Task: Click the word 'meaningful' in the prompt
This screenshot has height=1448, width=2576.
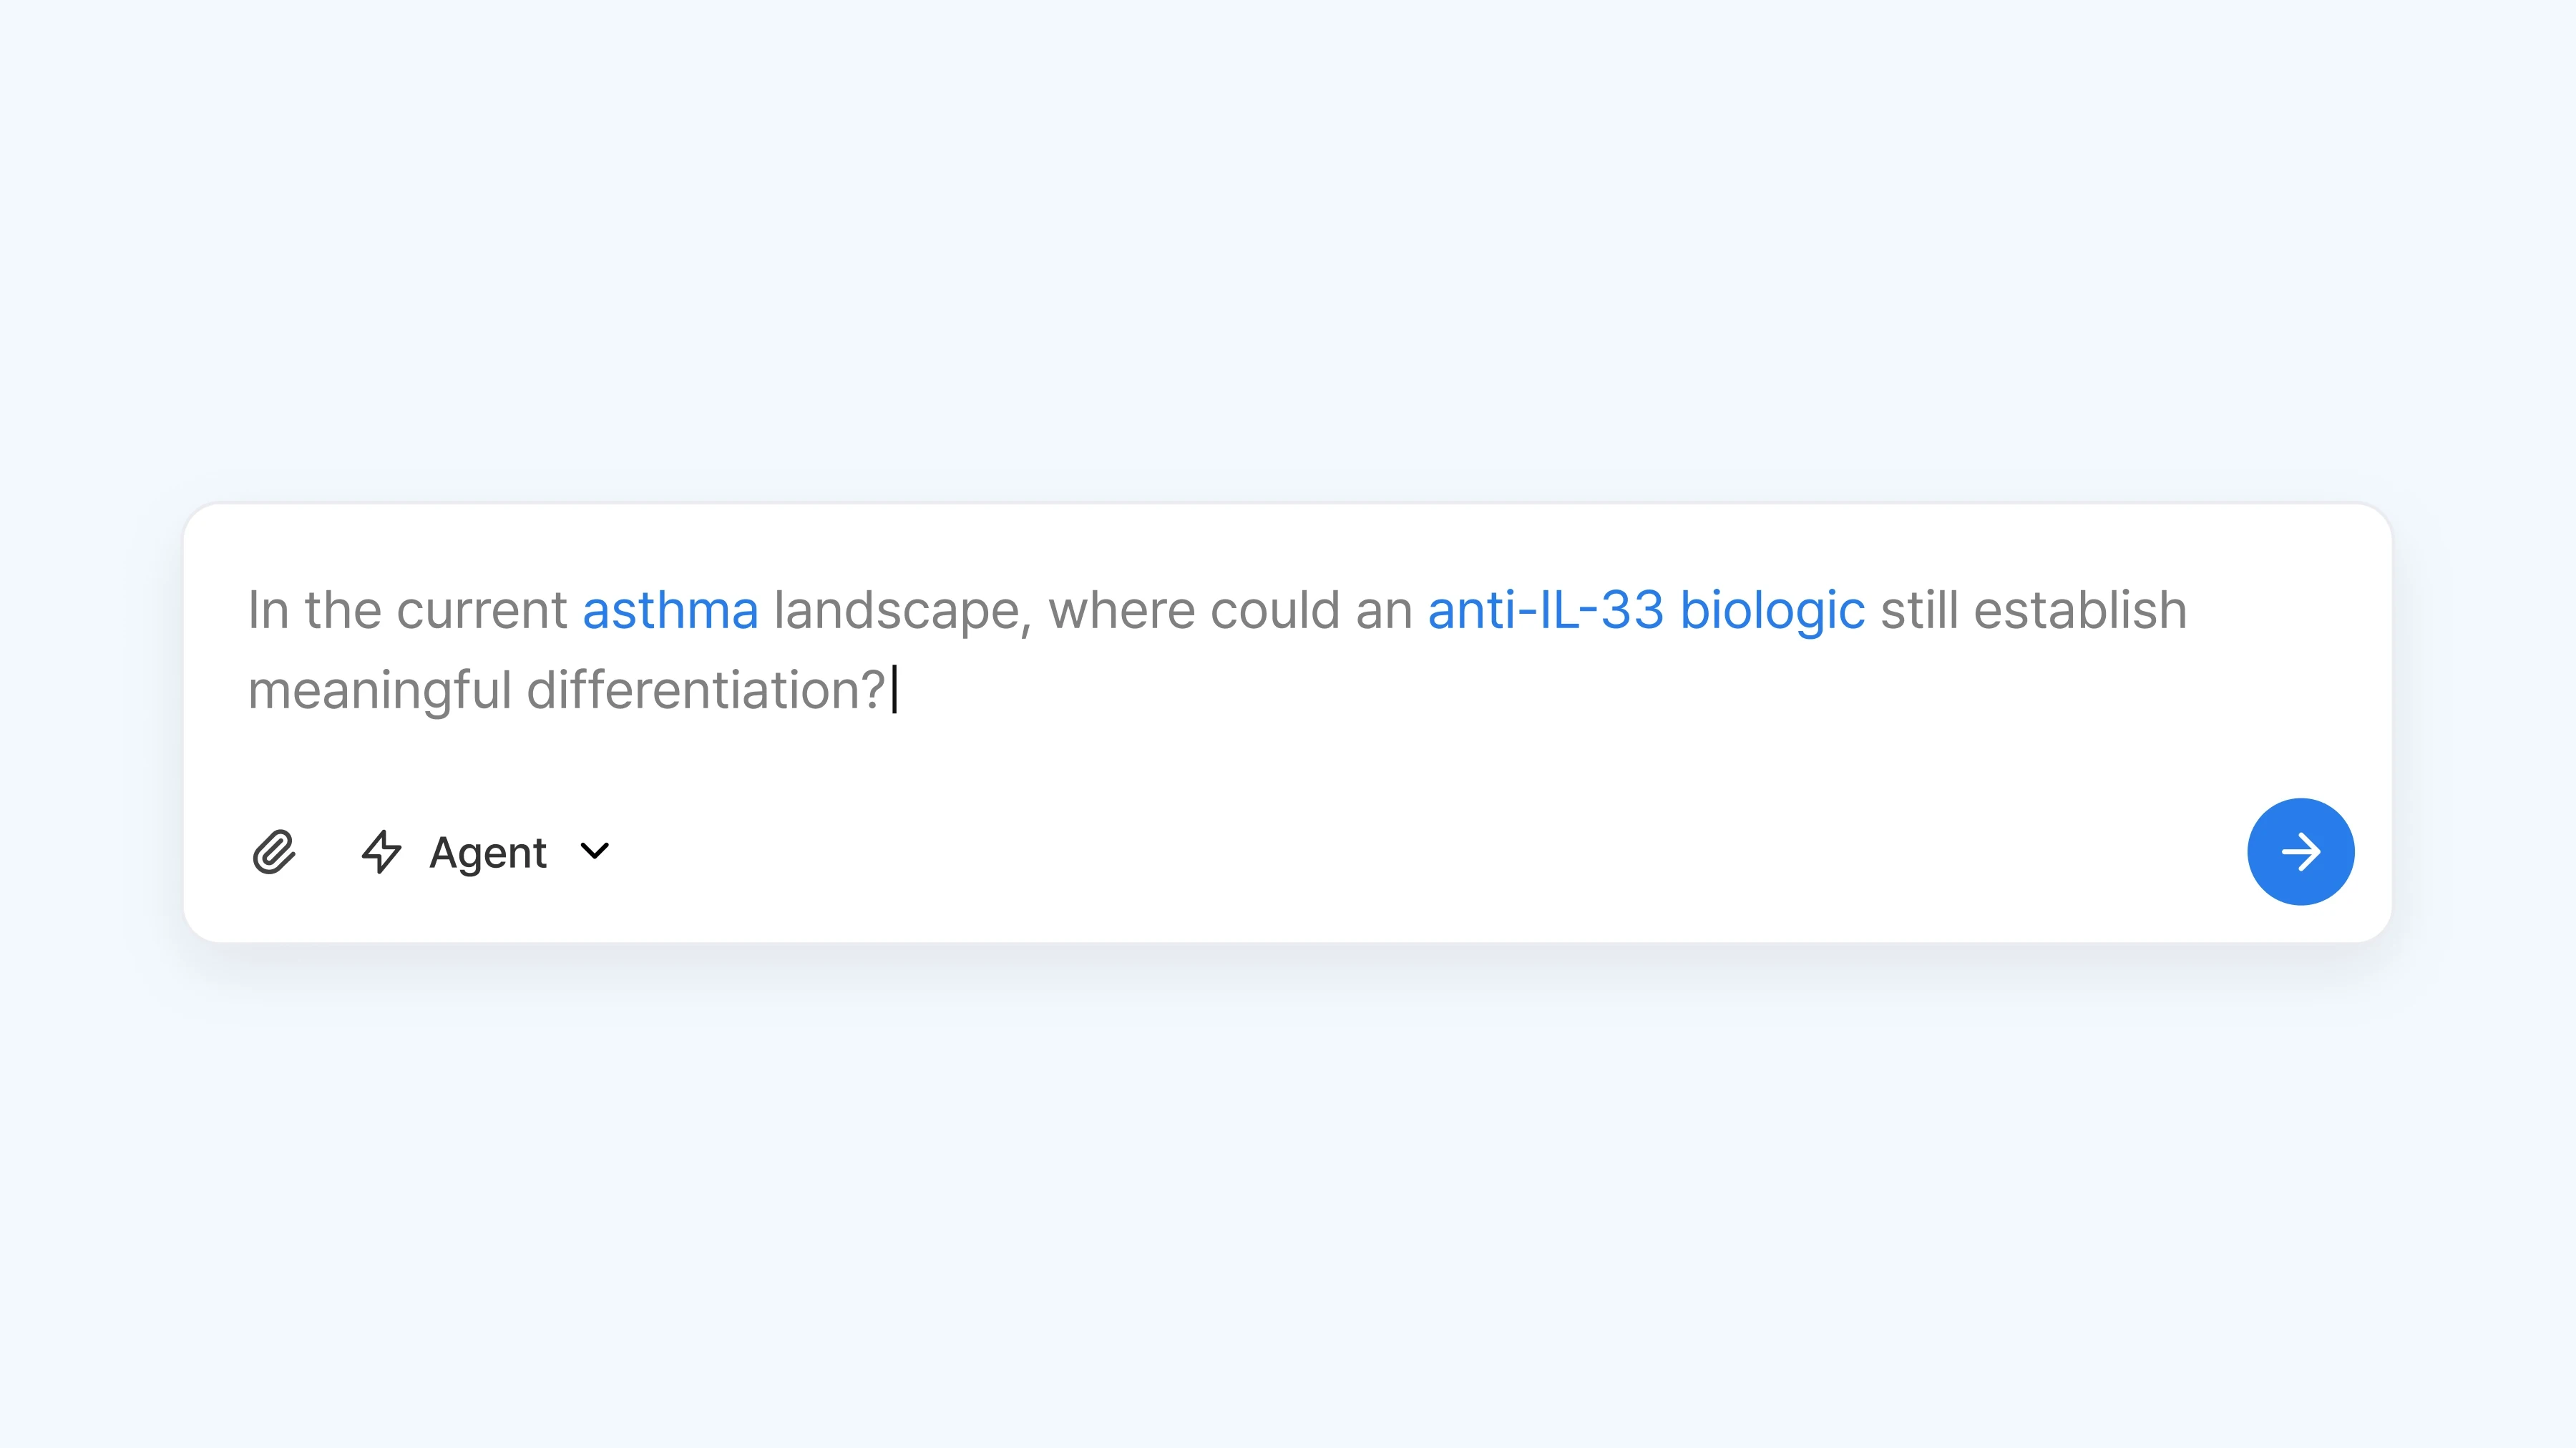Action: tap(380, 691)
